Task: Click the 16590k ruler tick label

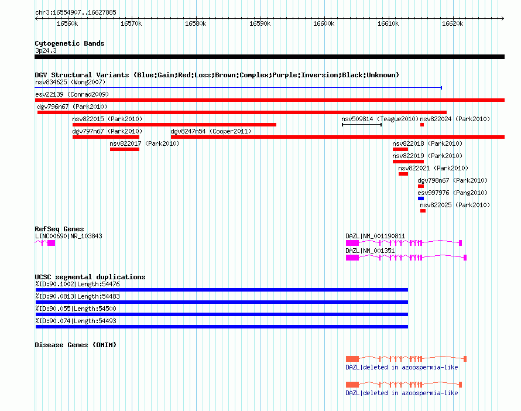Action: (260, 23)
